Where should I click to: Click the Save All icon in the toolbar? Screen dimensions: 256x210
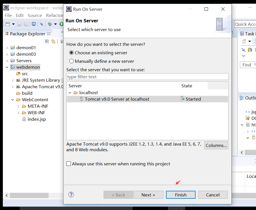click(26, 24)
